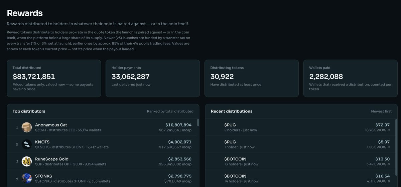The height and width of the screenshot is (187, 401).
Task: Open the 3.47K WOW external link arrow
Action: pos(388,164)
